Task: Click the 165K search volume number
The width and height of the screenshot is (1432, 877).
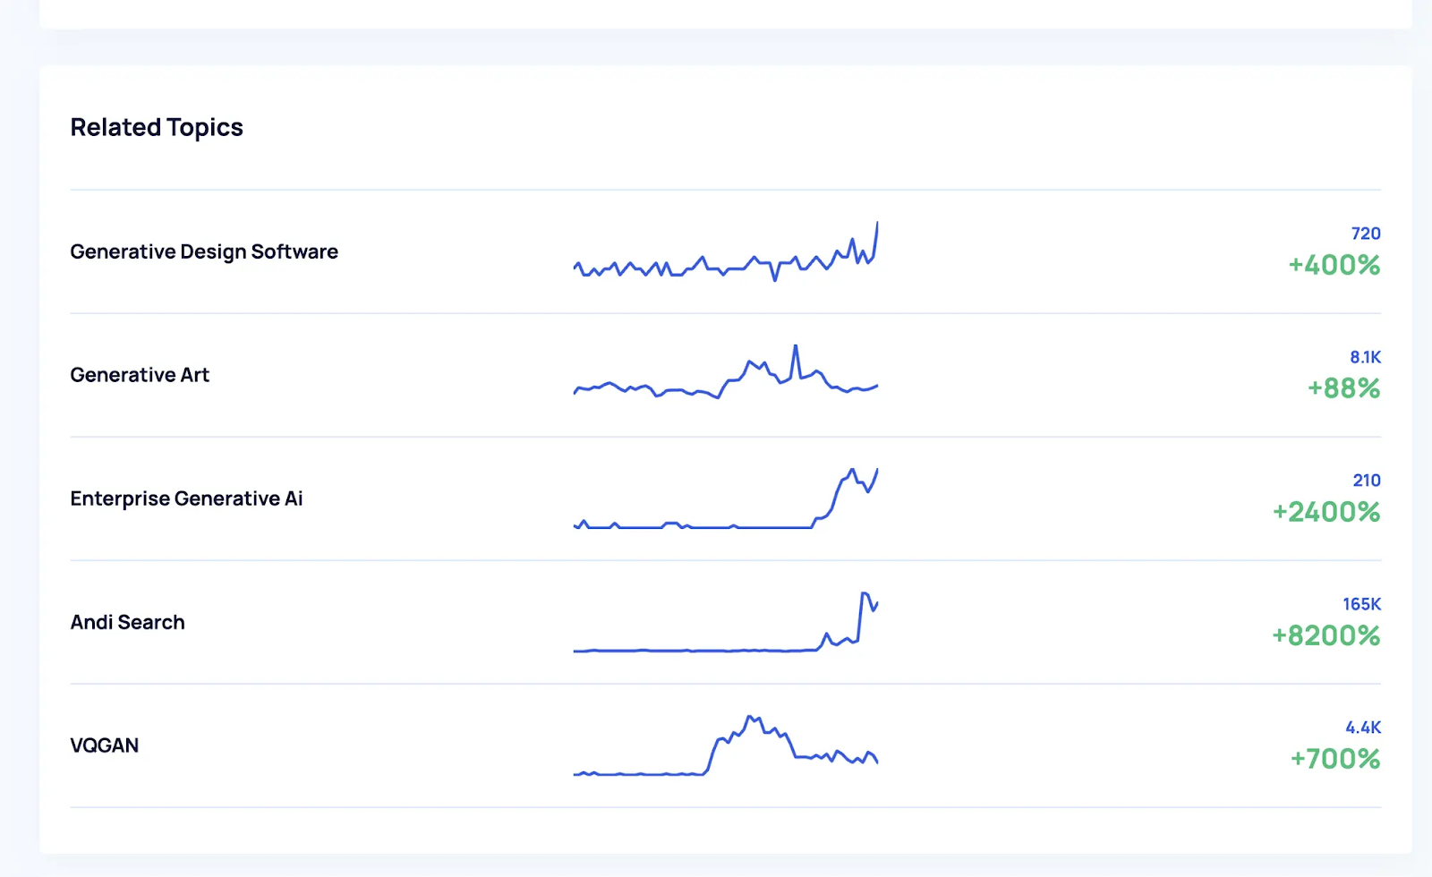Action: click(1361, 604)
